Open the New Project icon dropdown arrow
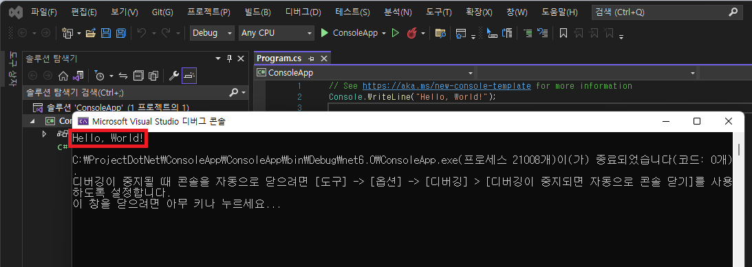The width and height of the screenshot is (752, 267). point(78,33)
